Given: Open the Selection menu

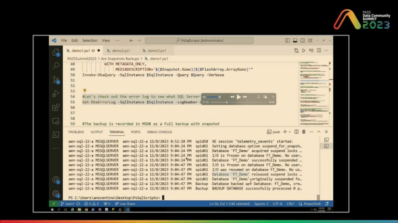Looking at the screenshot, I should [90, 40].
